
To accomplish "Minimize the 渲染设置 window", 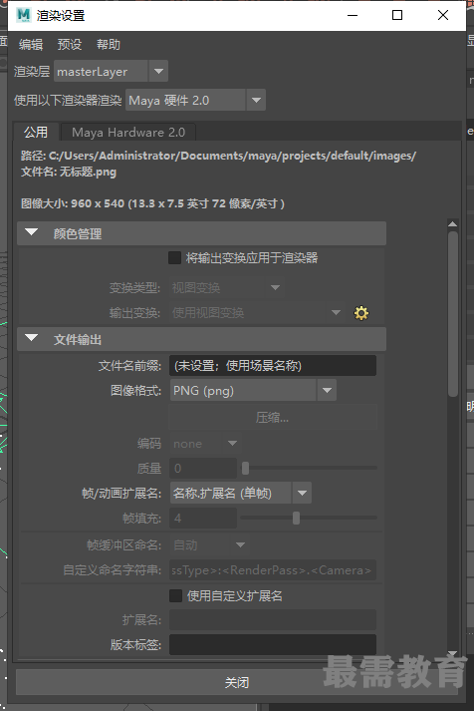I will 353,15.
